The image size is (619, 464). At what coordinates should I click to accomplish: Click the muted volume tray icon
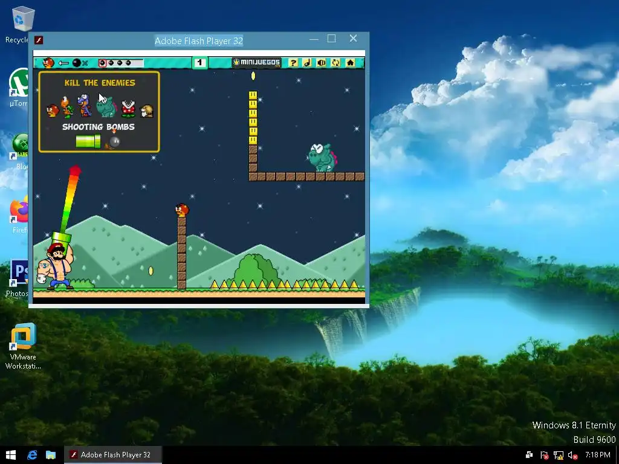573,456
